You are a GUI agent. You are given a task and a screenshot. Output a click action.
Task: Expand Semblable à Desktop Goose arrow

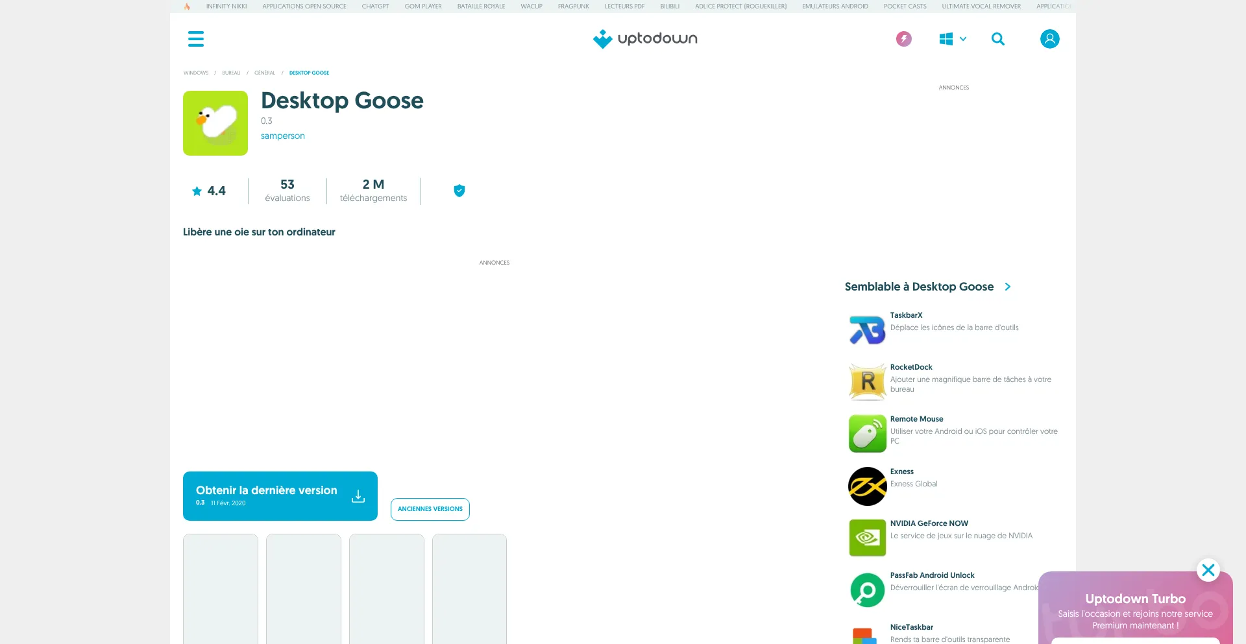tap(1008, 287)
